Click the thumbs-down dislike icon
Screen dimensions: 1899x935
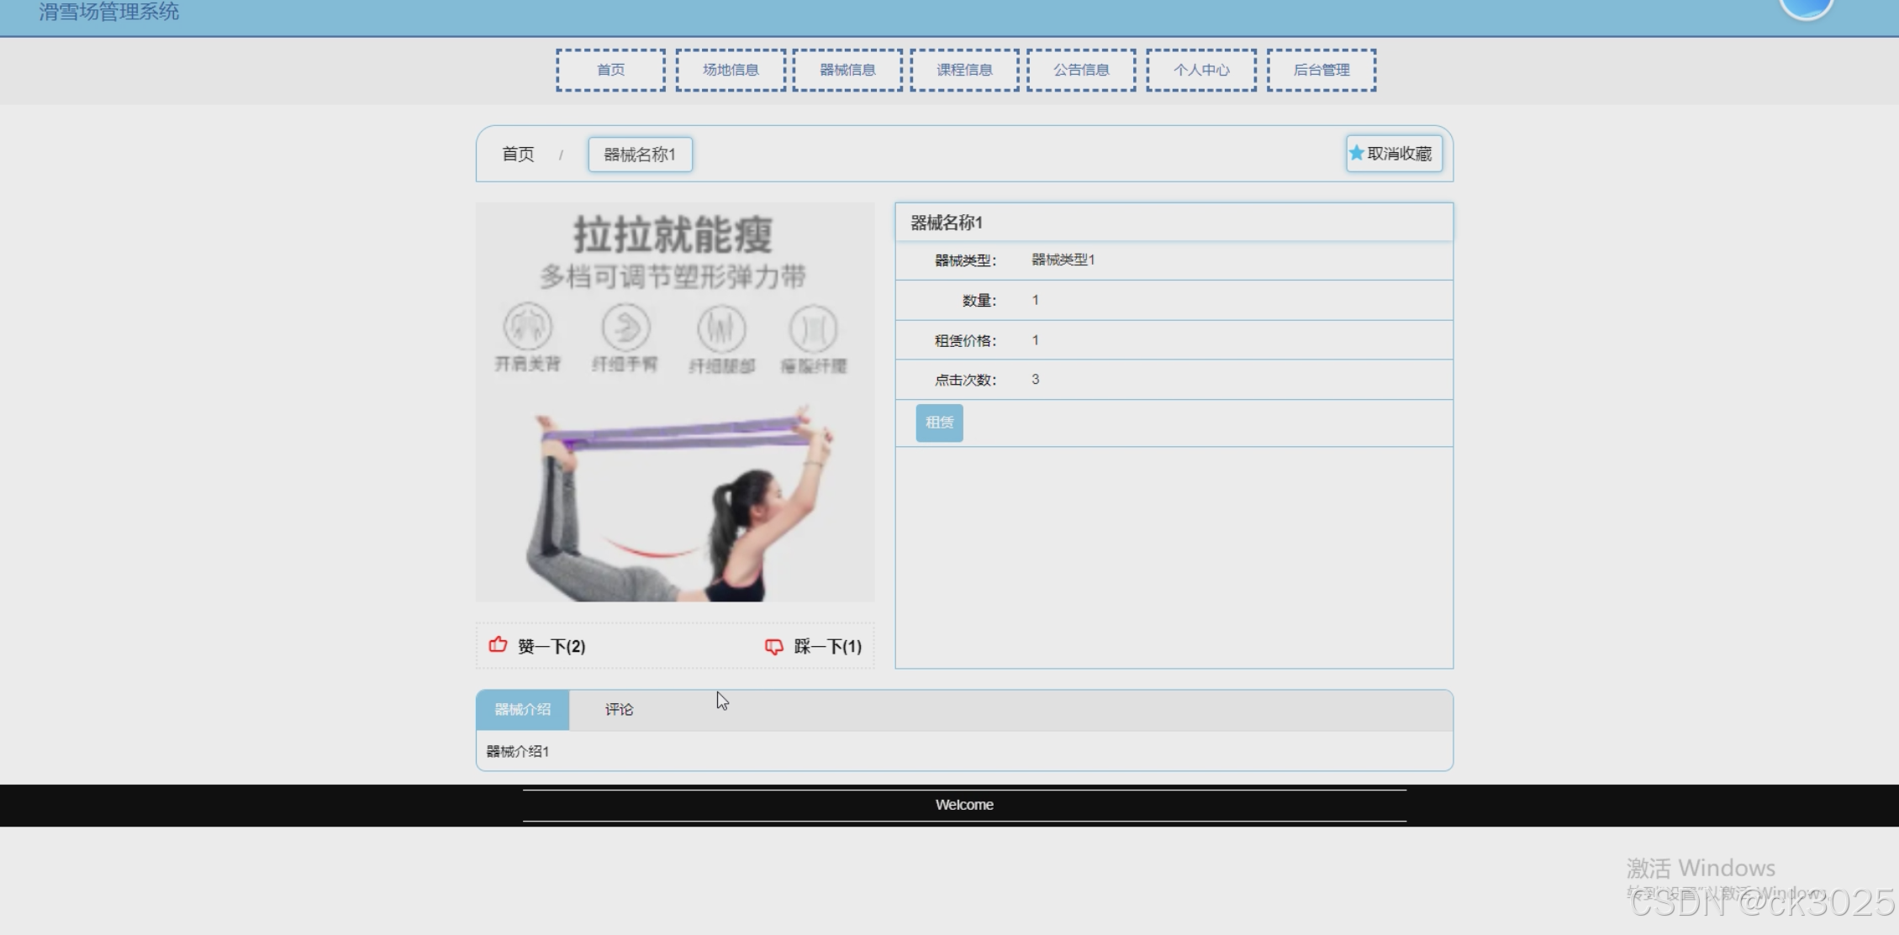(x=773, y=646)
